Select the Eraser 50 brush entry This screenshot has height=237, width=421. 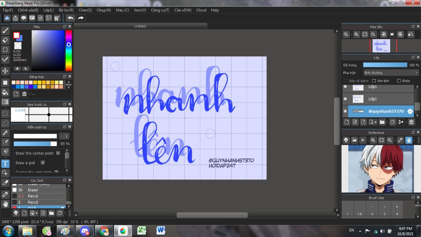pos(39,190)
